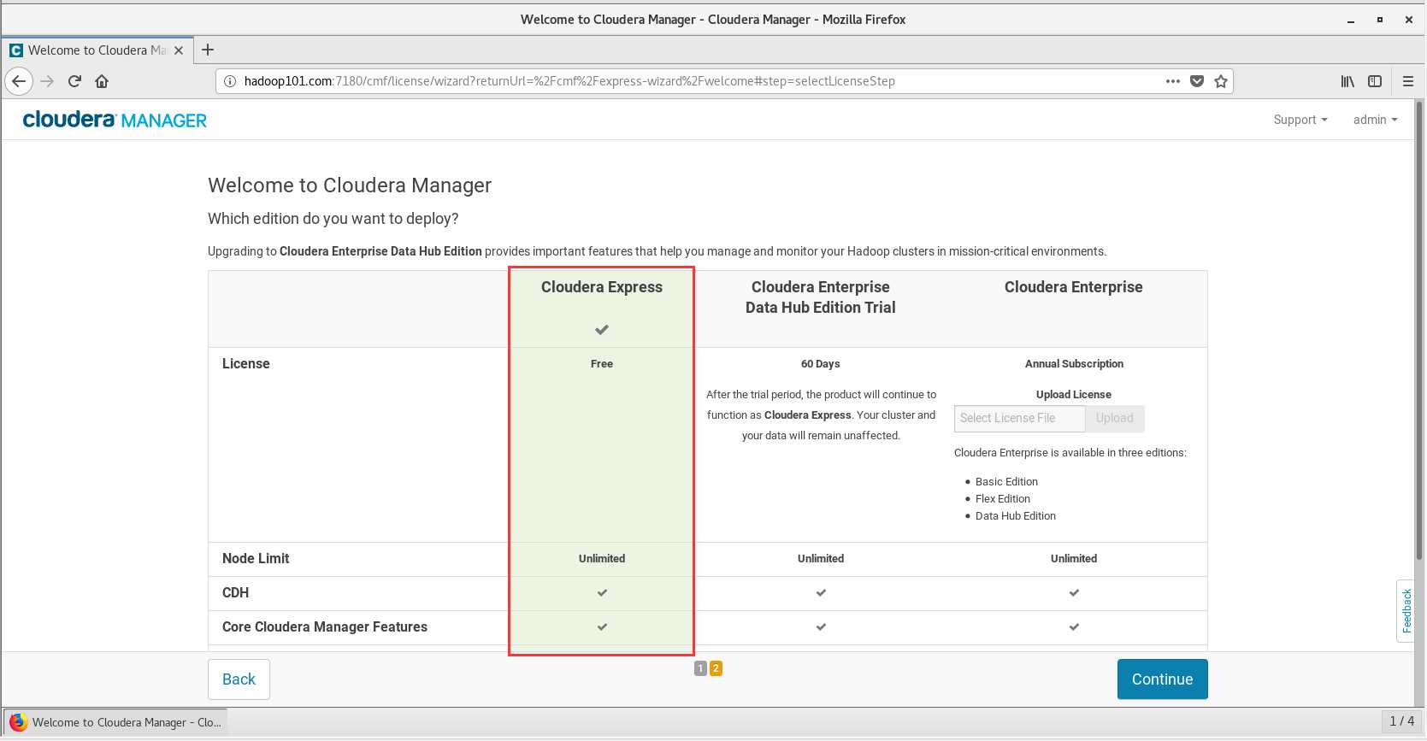Open the Firefox hamburger menu
Screen dimensions: 1427x741
pyautogui.click(x=1408, y=81)
